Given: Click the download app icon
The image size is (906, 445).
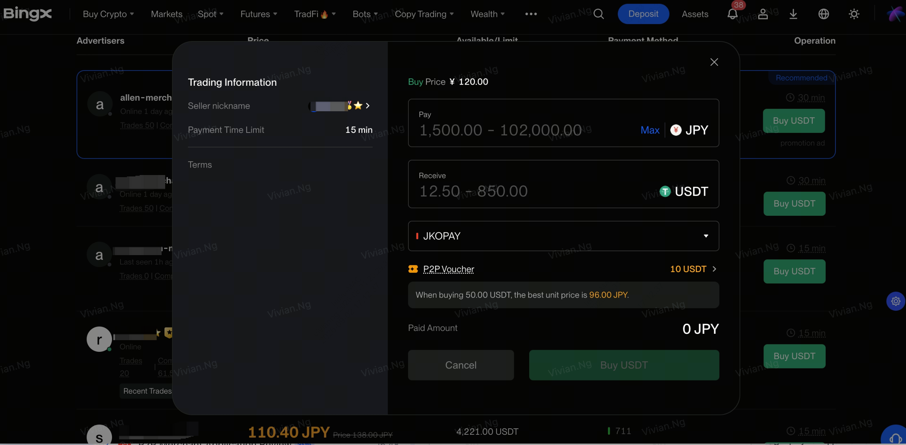Looking at the screenshot, I should [x=793, y=14].
